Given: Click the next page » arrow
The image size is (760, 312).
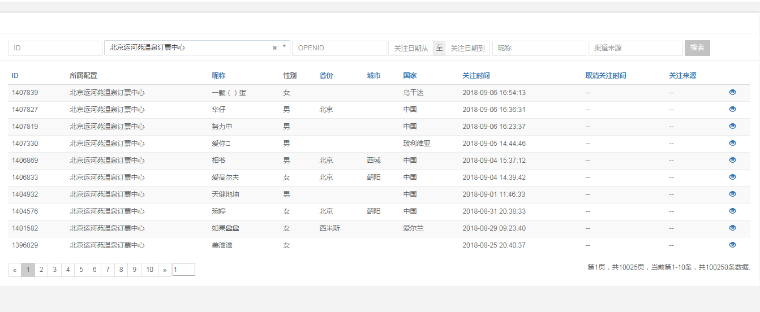Looking at the screenshot, I should [165, 270].
